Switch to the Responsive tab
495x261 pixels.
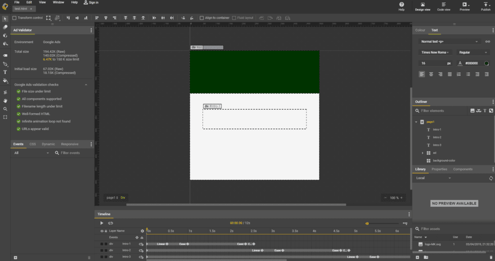point(70,144)
